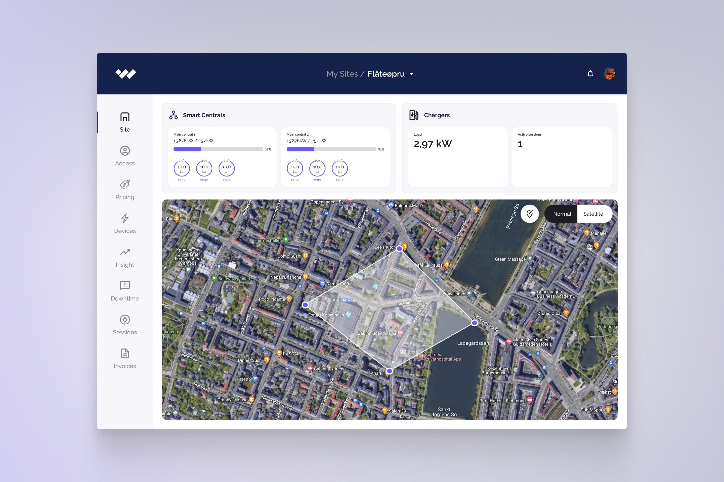Switch map to Normal view

tap(562, 214)
